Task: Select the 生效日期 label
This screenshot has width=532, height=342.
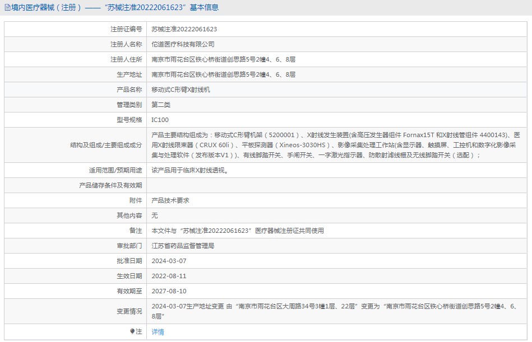Action: 129,276
